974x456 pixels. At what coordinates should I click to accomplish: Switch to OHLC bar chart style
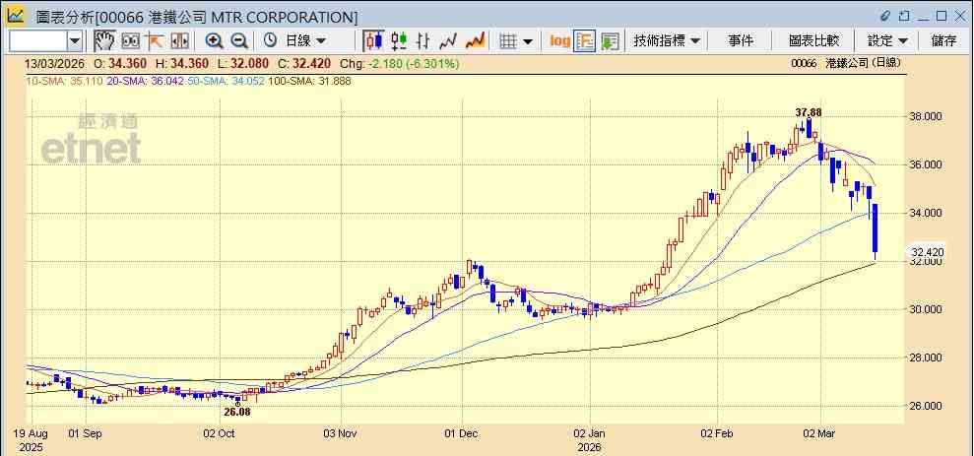(x=423, y=41)
